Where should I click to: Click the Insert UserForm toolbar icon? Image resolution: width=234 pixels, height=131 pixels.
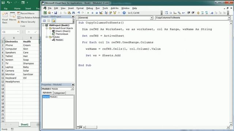click(x=49, y=13)
